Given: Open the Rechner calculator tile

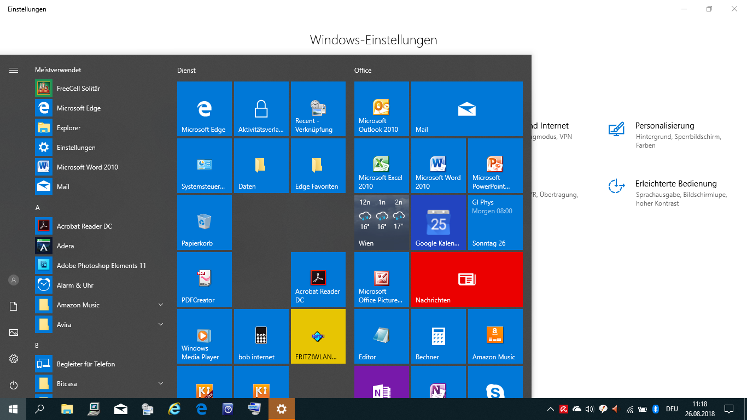Looking at the screenshot, I should click(x=439, y=336).
